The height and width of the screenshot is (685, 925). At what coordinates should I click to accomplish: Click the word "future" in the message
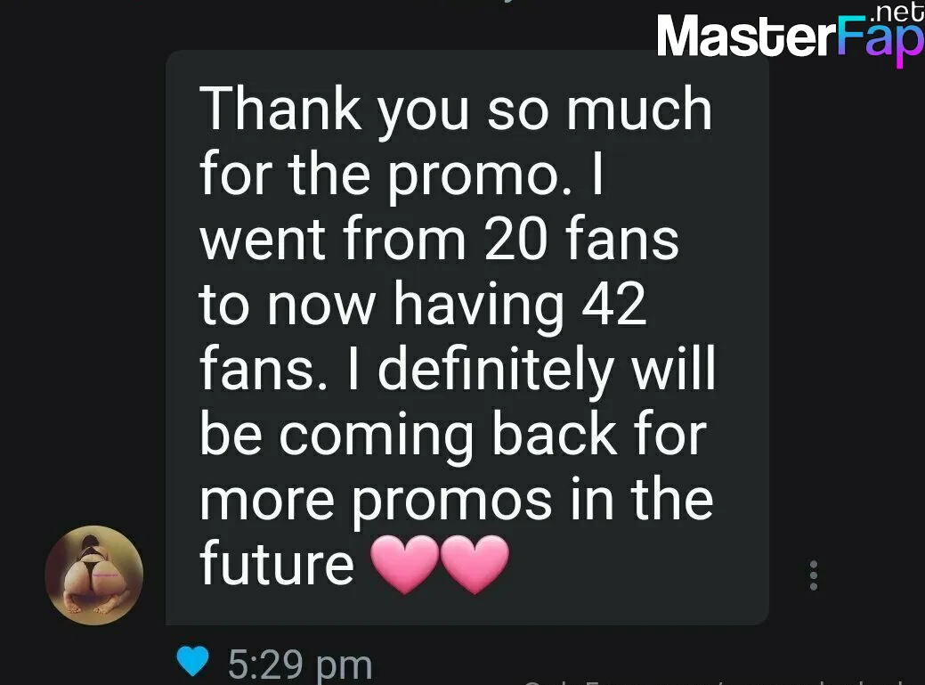click(277, 563)
